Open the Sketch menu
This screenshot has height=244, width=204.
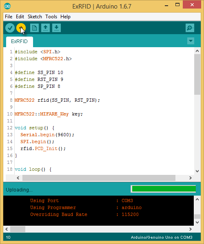tap(35, 17)
